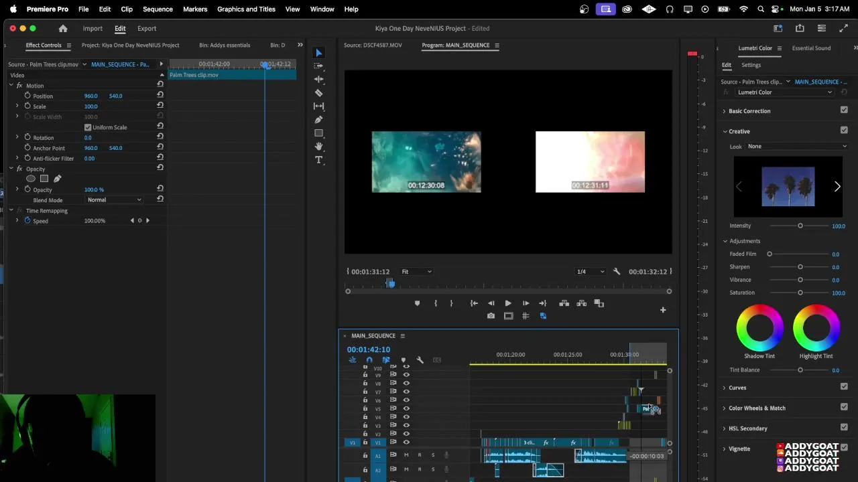
Task: Open the Look dropdown set to None
Action: click(x=798, y=147)
